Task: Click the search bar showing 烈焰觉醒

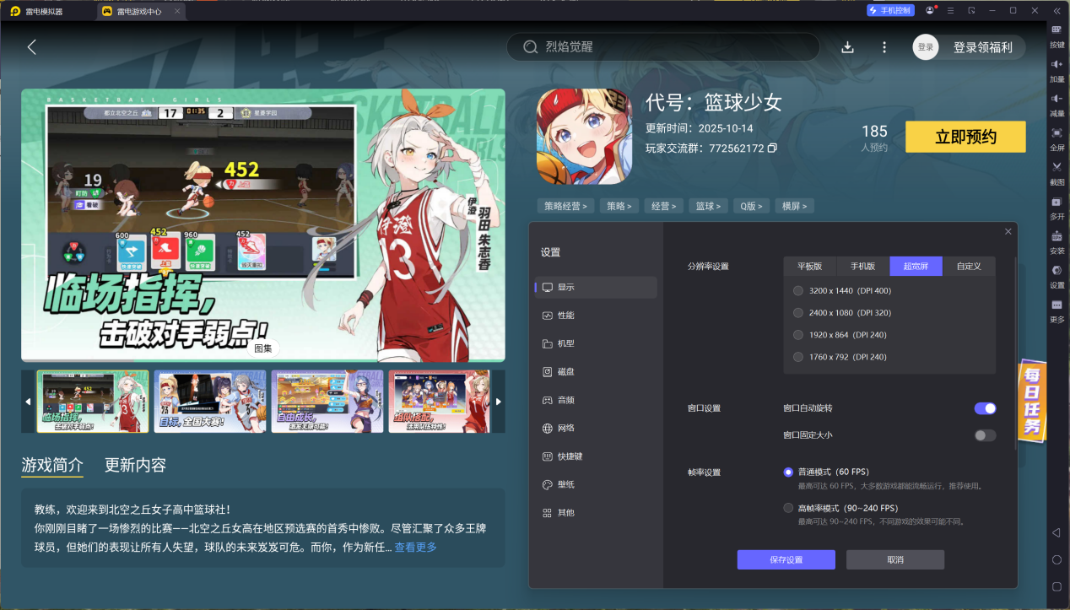Action: [x=662, y=47]
